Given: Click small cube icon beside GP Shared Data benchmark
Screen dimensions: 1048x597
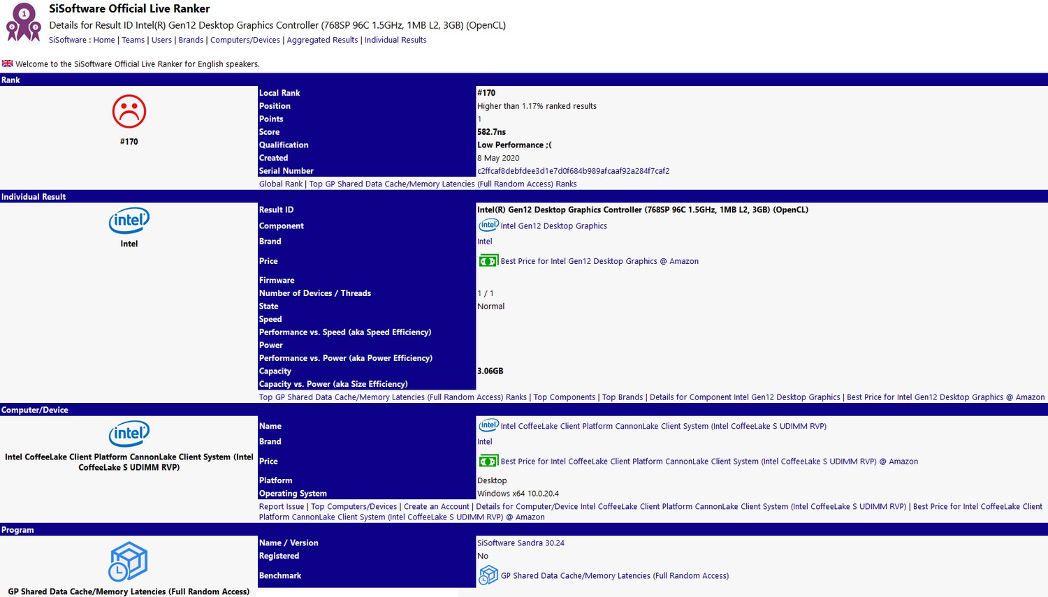Looking at the screenshot, I should 488,575.
